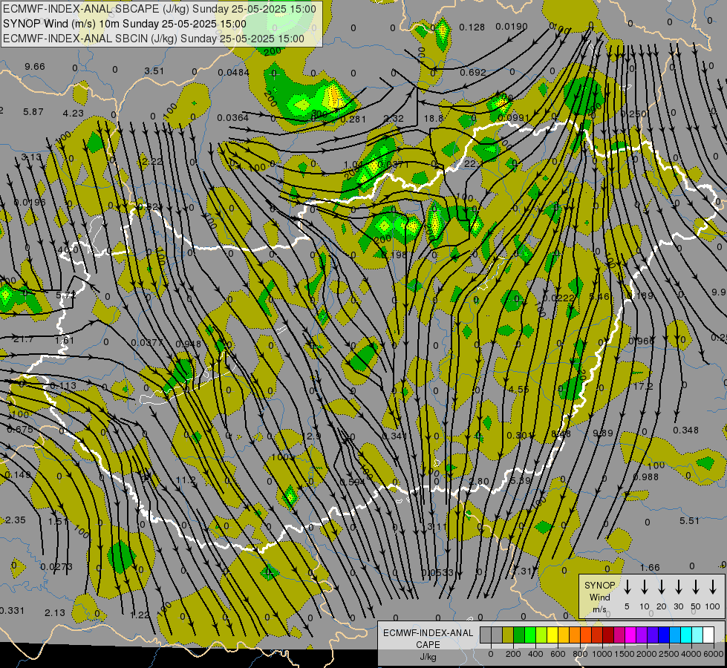727x668 pixels.
Task: Click the 400 tick label on color scale
Action: point(535,654)
